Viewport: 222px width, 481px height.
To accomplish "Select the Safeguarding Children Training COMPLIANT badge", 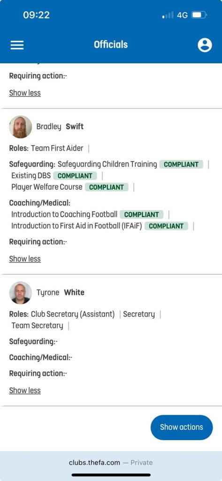I will coord(181,164).
